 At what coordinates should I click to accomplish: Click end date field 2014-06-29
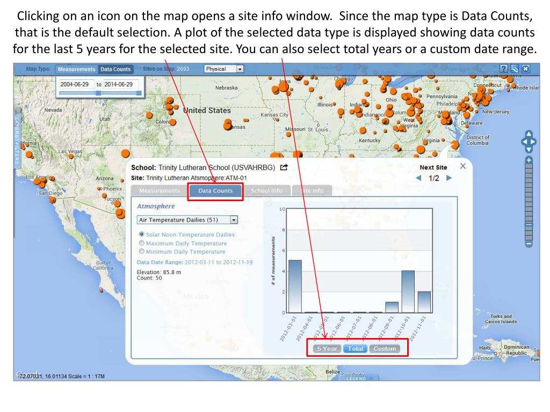click(121, 84)
